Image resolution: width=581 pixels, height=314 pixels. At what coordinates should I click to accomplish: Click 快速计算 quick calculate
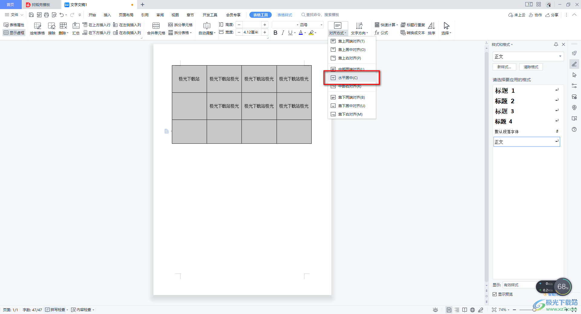[x=386, y=25]
